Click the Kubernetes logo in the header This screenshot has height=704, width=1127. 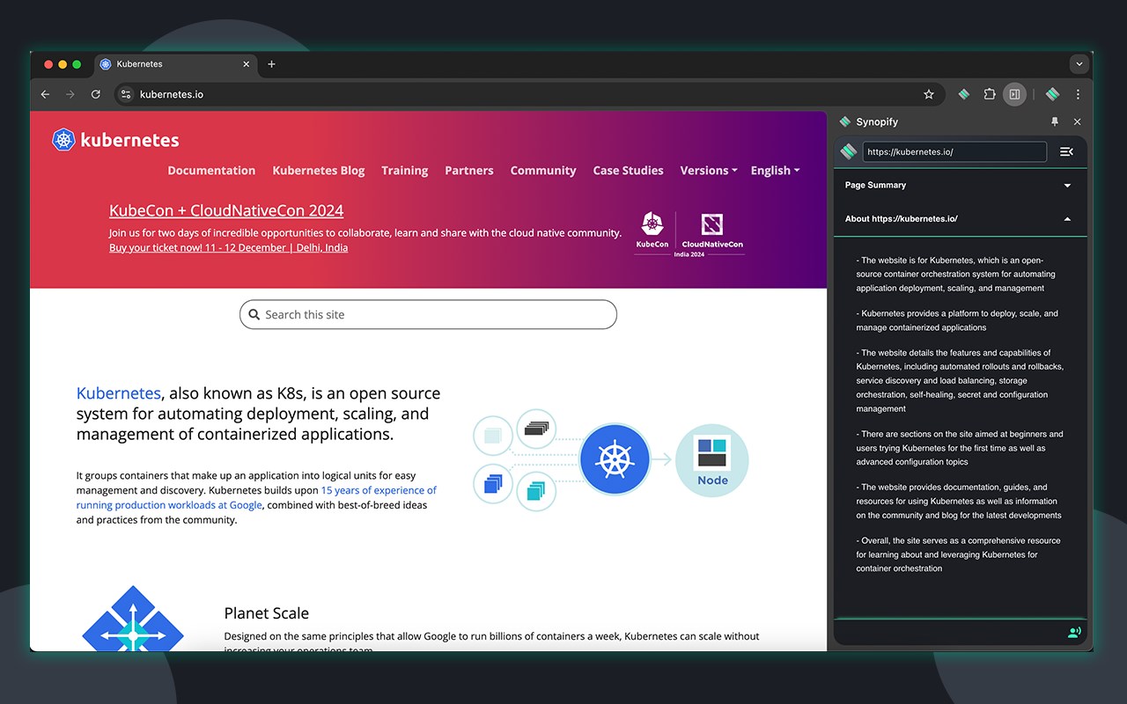pyautogui.click(x=115, y=139)
